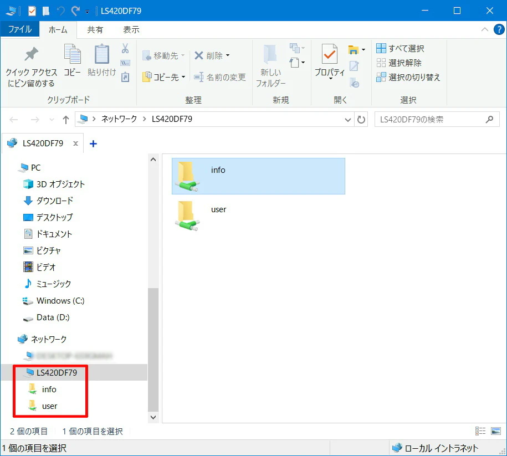Switch to details view icon

pos(480,431)
